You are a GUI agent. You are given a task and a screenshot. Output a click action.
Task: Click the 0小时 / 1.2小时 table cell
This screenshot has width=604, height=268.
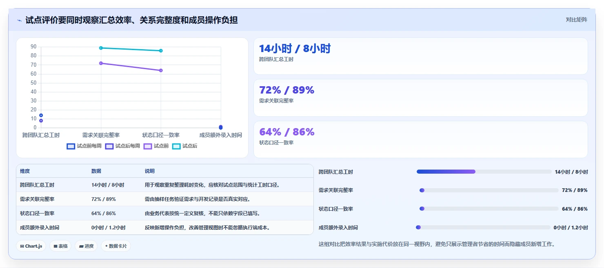(x=109, y=228)
